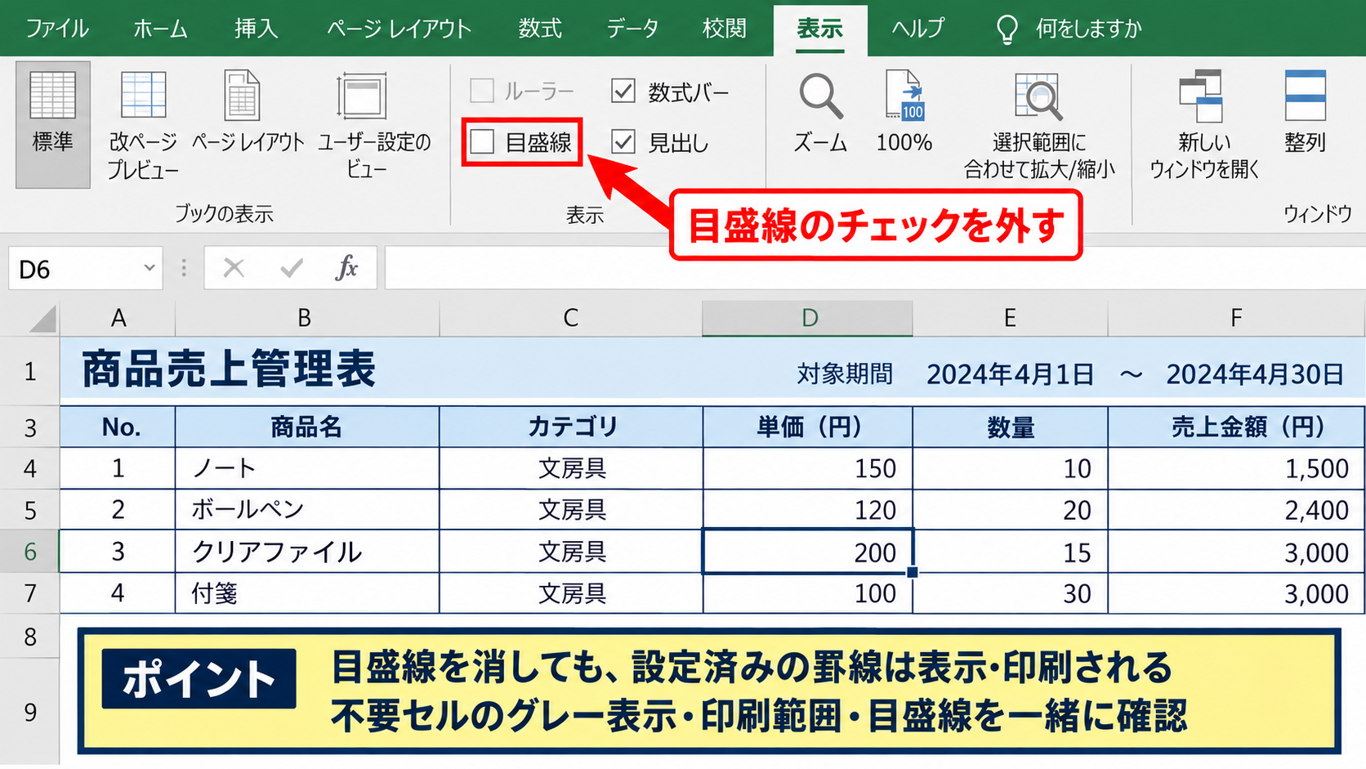Click the formula bar enter checkmark icon
This screenshot has height=769, width=1366.
pyautogui.click(x=291, y=267)
